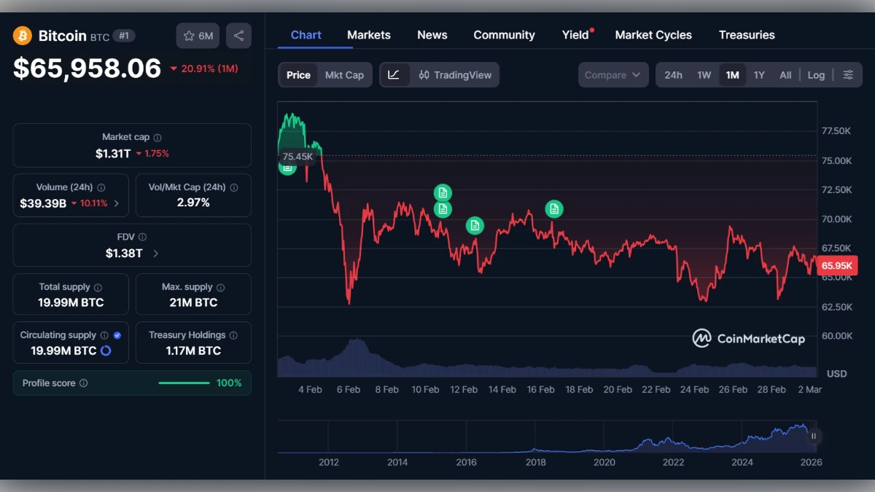Image resolution: width=875 pixels, height=492 pixels.
Task: Click the 6M watchers count button
Action: (x=197, y=35)
